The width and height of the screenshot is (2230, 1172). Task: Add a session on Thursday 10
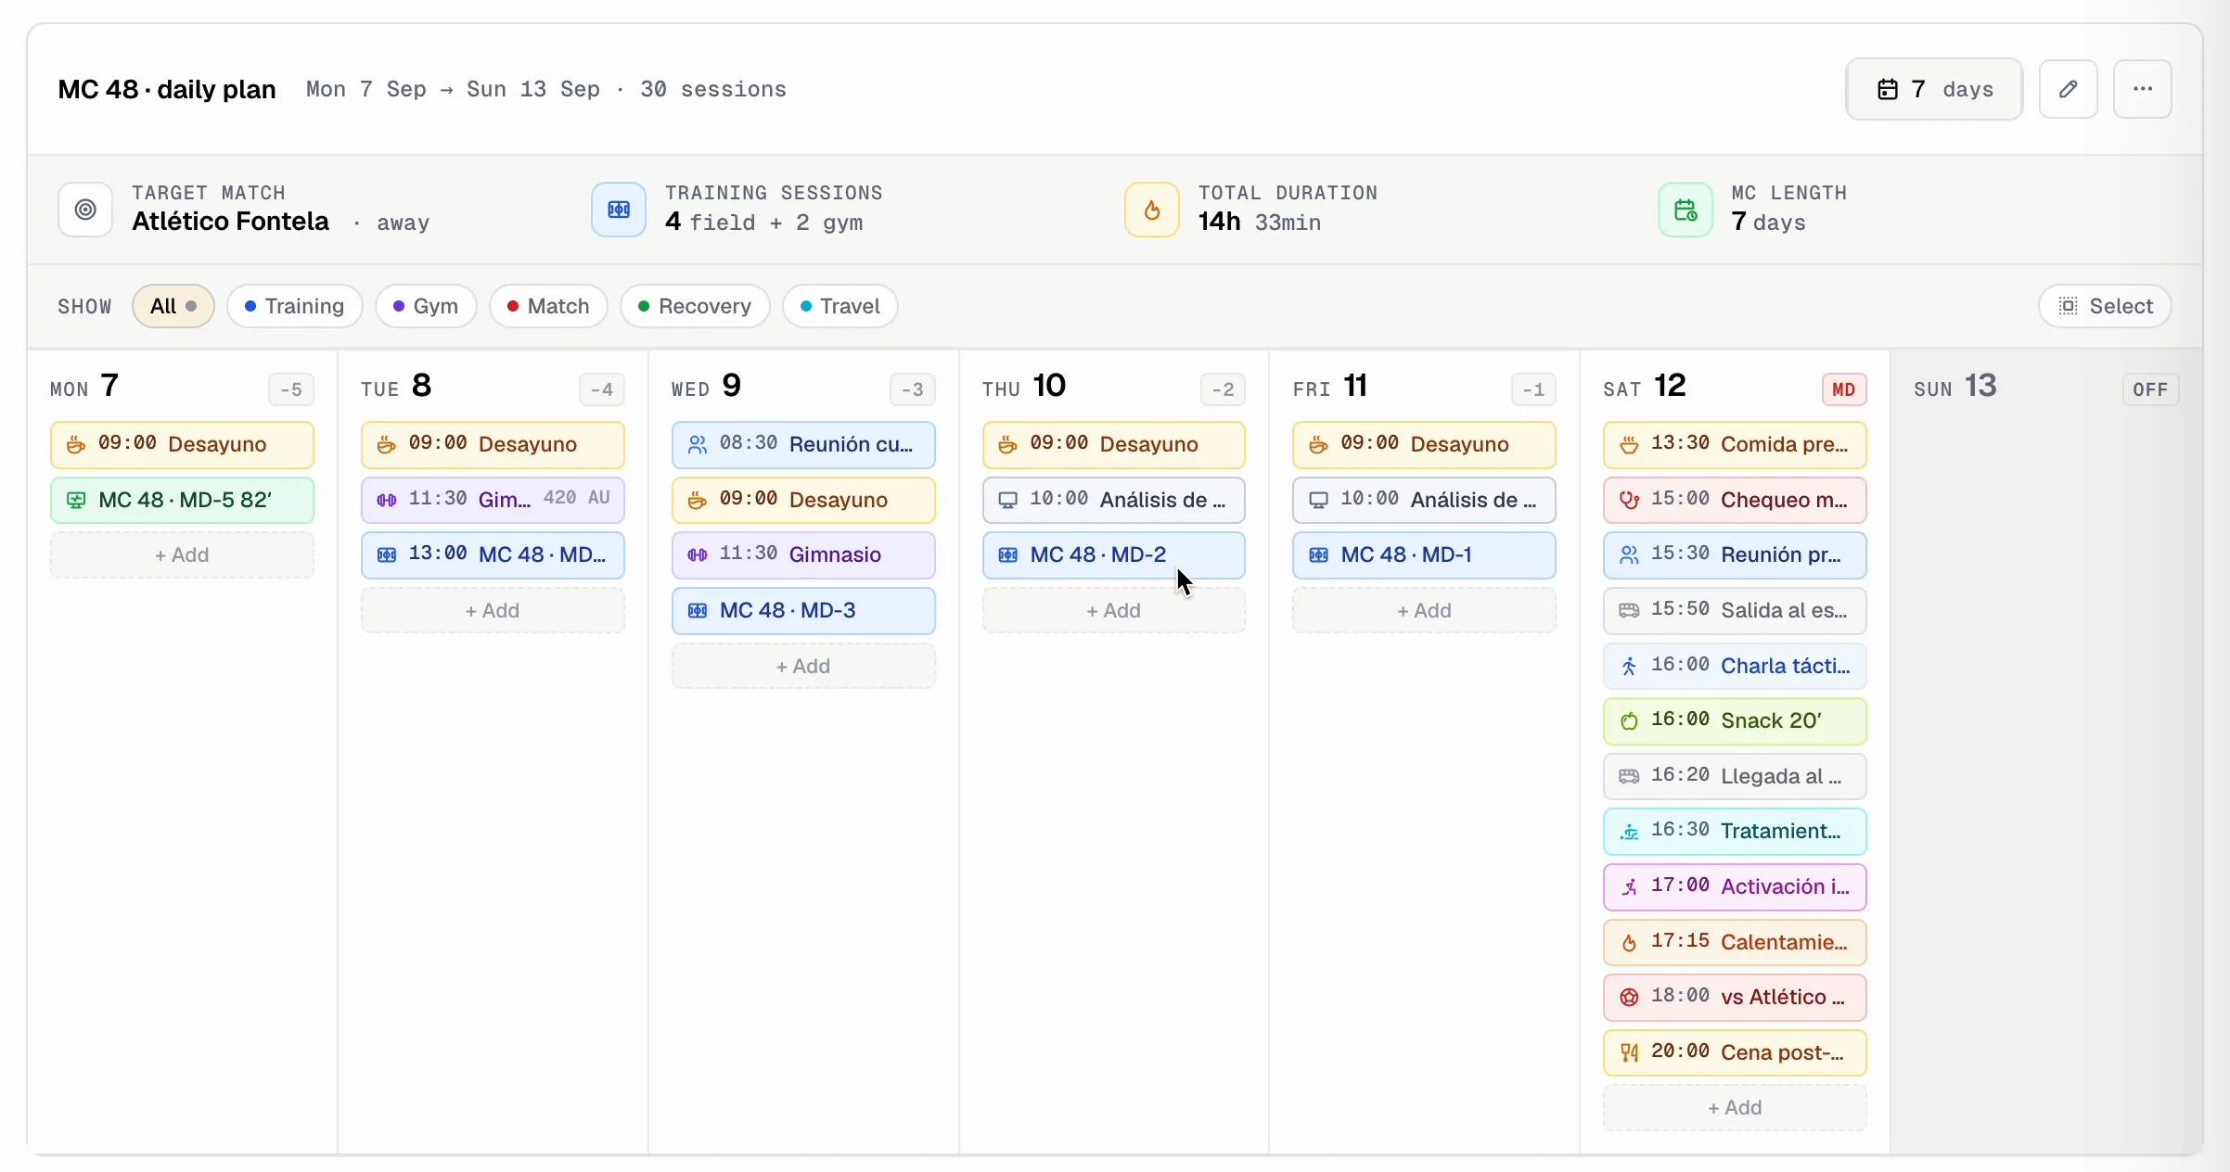coord(1114,610)
